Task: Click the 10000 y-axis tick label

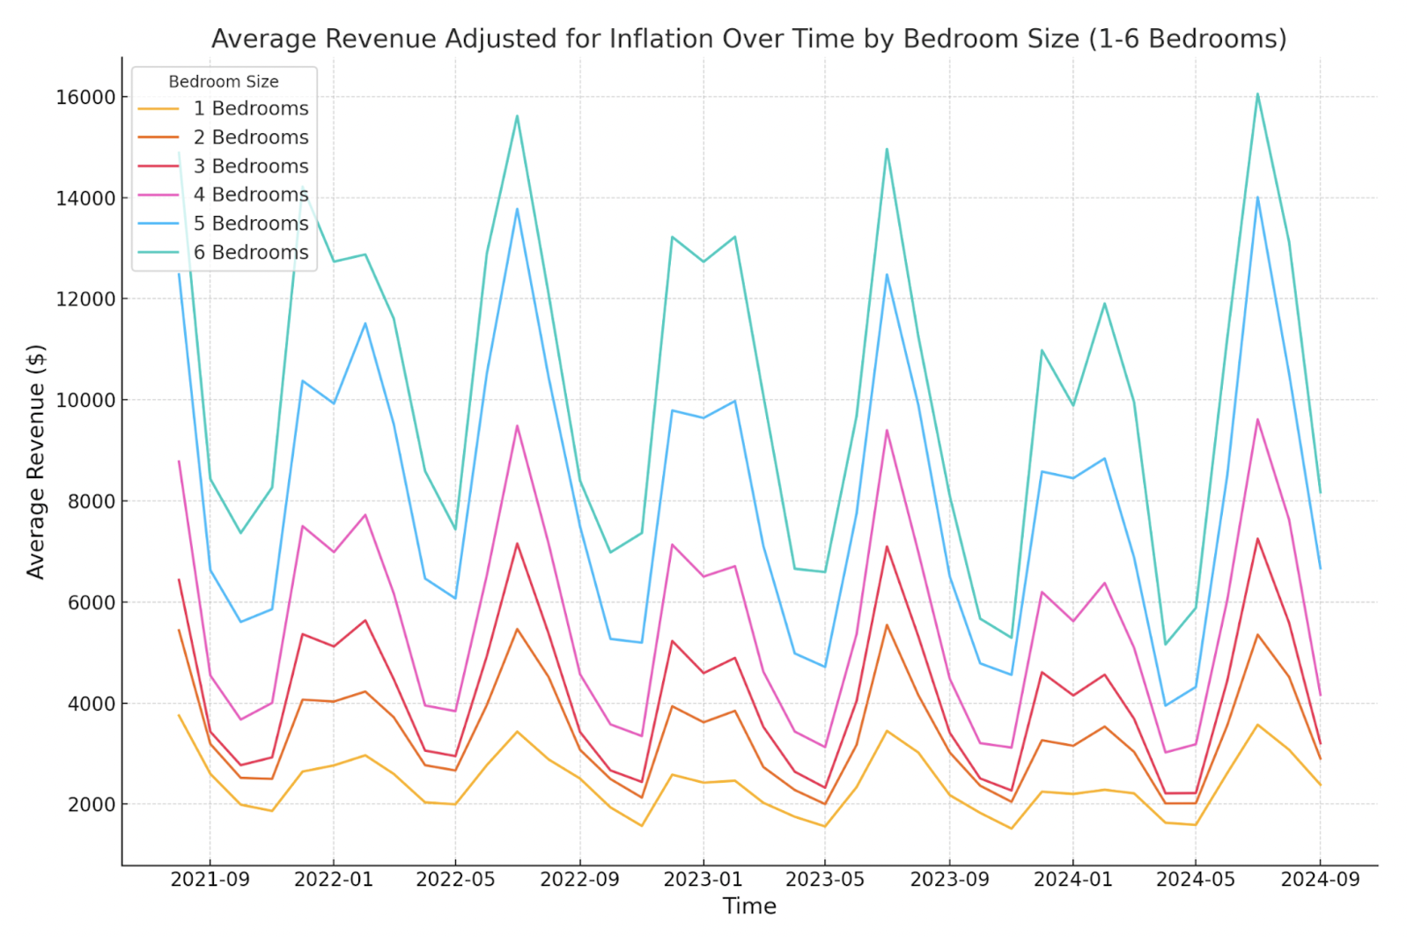Action: point(85,401)
